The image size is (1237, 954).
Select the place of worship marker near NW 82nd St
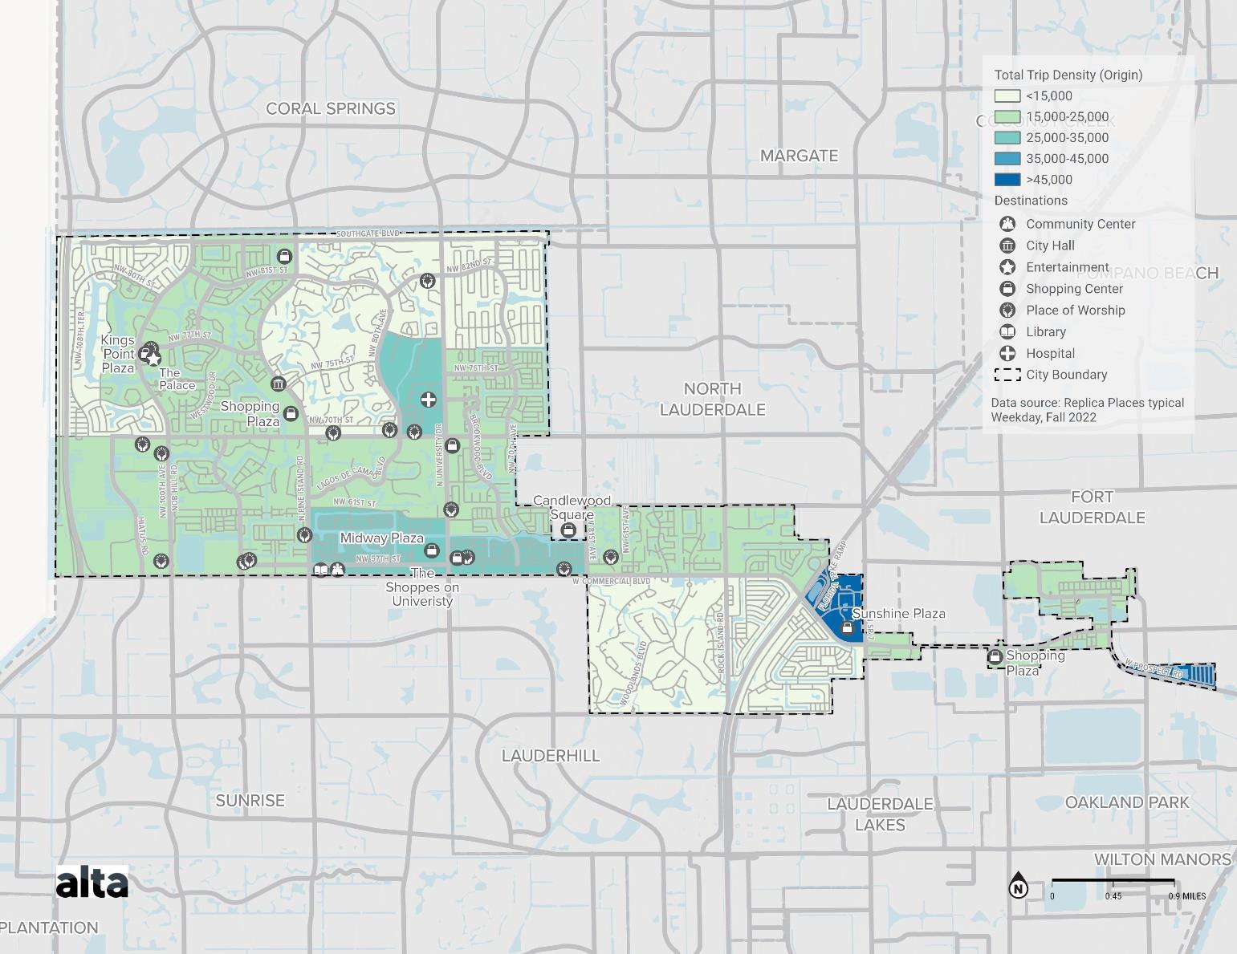[x=427, y=280]
